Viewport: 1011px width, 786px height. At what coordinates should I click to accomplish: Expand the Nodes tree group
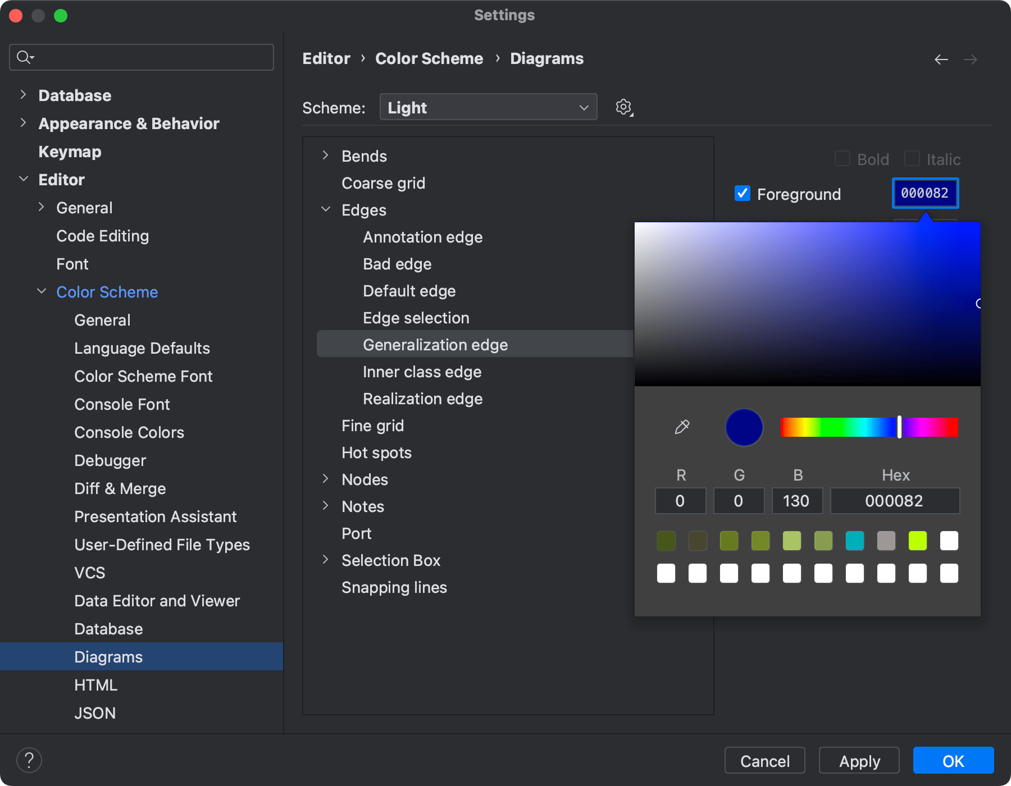tap(325, 479)
